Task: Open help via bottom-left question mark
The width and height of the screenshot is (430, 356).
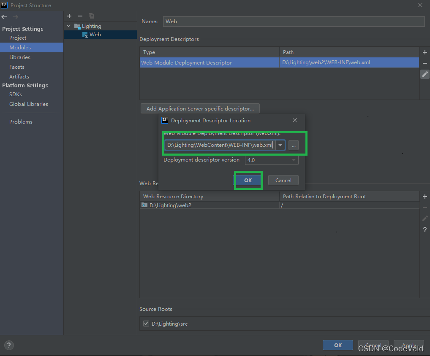Action: pos(9,345)
